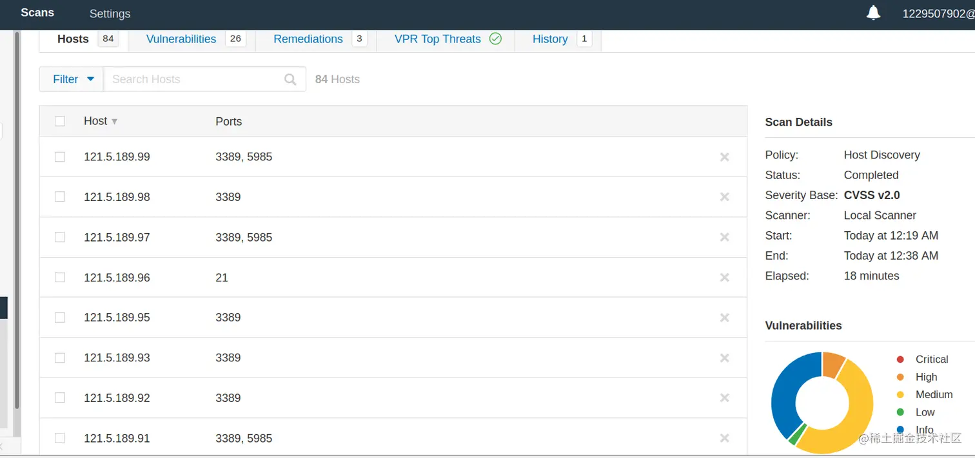This screenshot has width=975, height=458.
Task: Select the High legend color dot
Action: (900, 377)
